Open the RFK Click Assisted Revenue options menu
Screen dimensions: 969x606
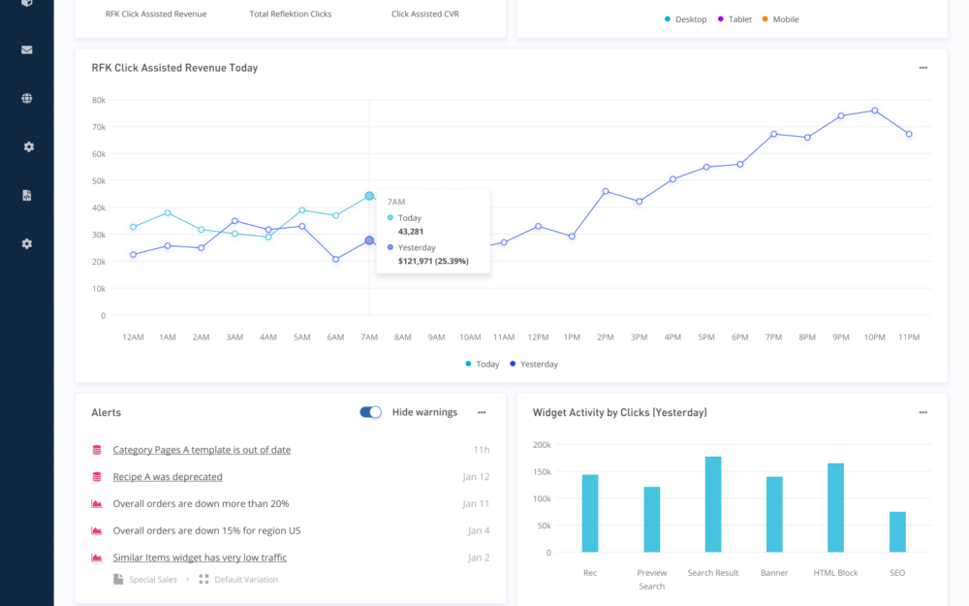pos(922,68)
